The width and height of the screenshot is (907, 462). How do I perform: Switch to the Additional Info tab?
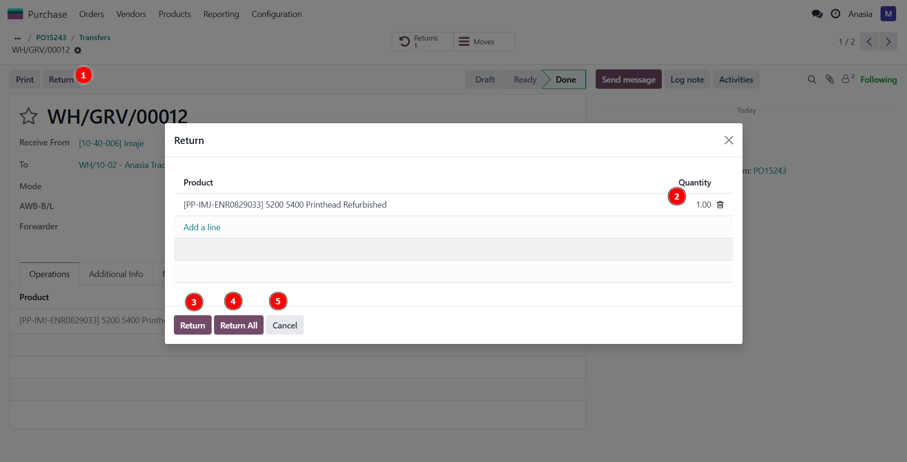point(116,274)
